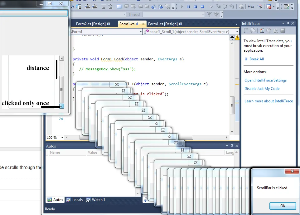Open the Watch 1 tab
The width and height of the screenshot is (300, 215).
95,200
